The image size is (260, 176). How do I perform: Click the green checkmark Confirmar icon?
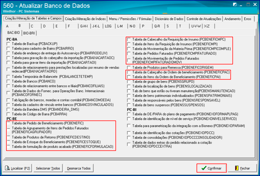(x=204, y=168)
